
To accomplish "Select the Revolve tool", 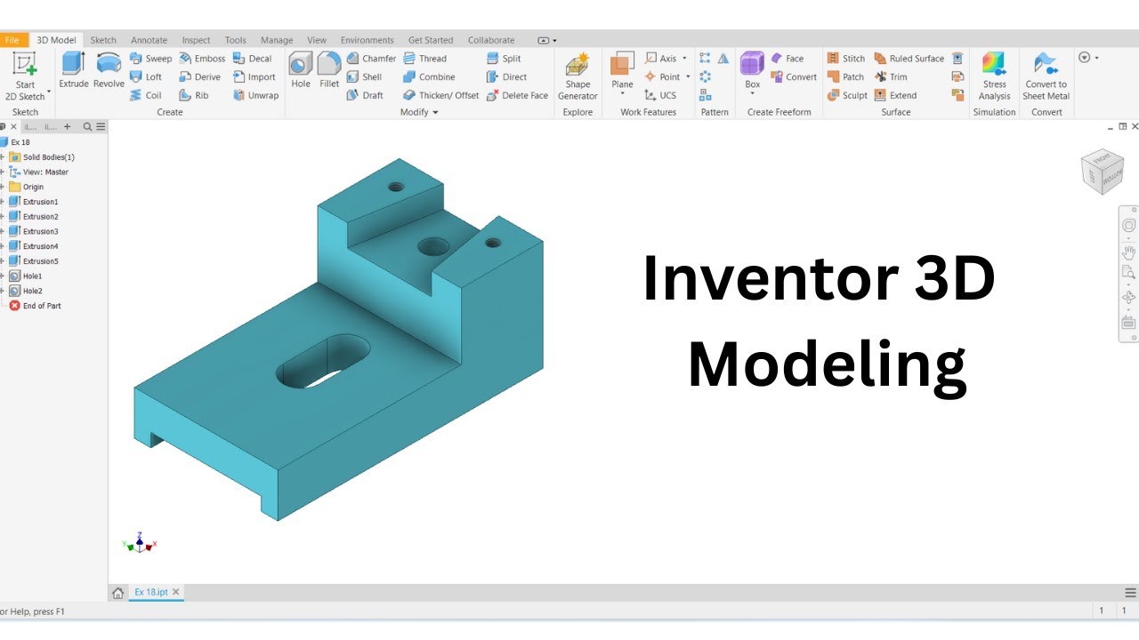I will (x=109, y=70).
